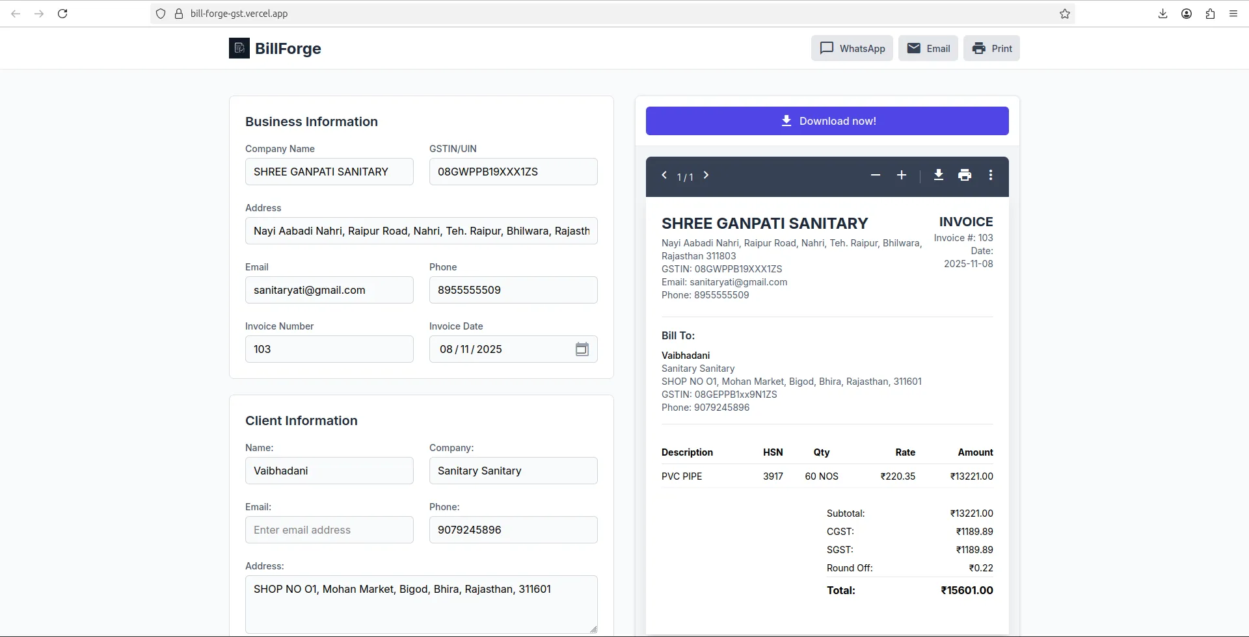Open the PDF viewer print icon
1249x637 pixels.
click(965, 175)
